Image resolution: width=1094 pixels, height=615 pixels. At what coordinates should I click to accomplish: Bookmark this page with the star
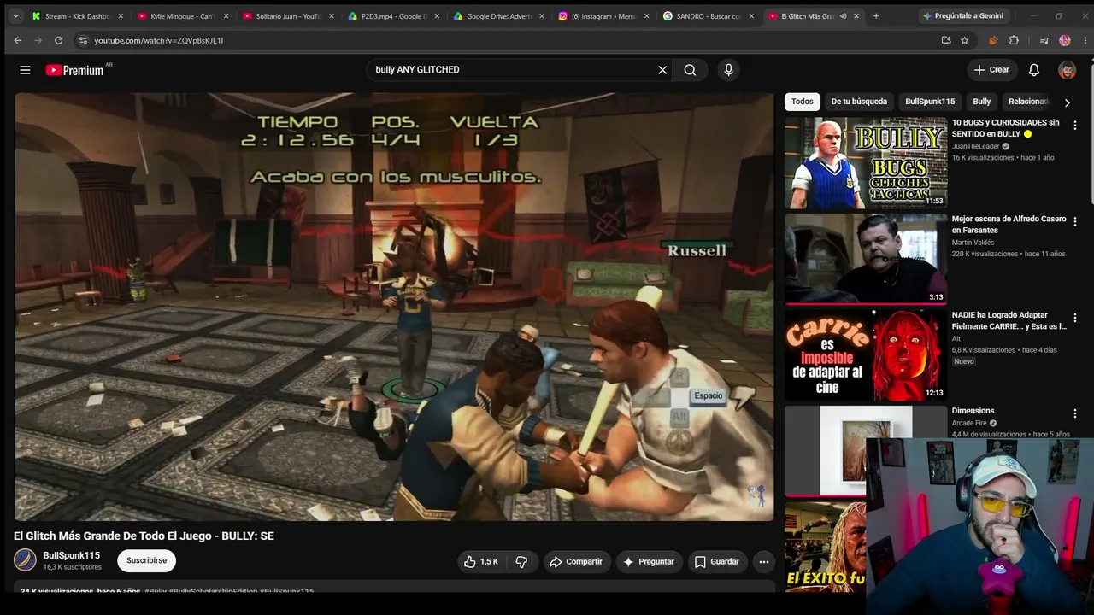[964, 40]
